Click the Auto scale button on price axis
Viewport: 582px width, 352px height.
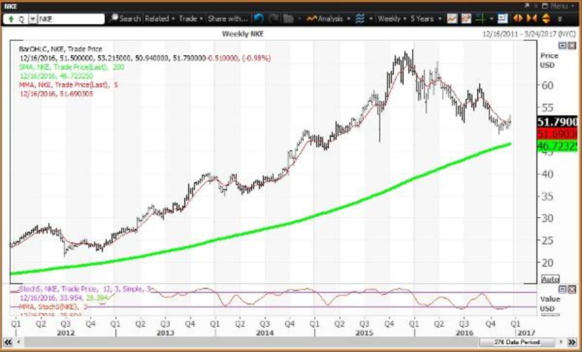[550, 279]
